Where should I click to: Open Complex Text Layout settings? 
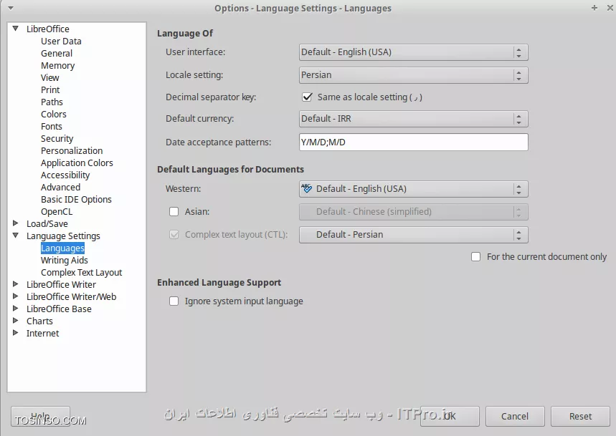(81, 272)
